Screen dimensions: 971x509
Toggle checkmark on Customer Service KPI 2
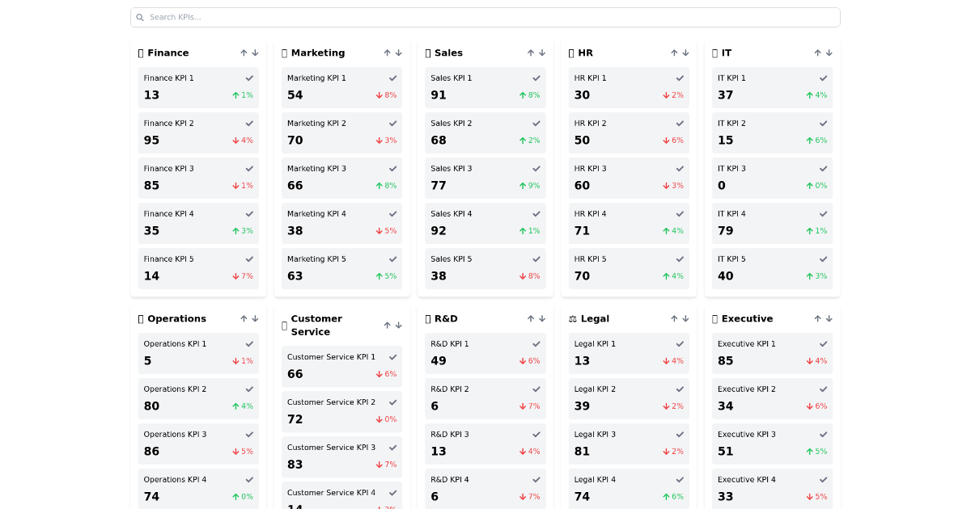392,402
